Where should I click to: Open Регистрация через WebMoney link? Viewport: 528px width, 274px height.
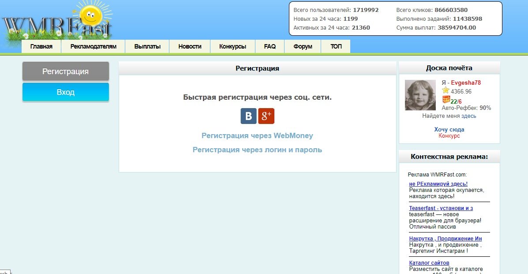coord(258,135)
